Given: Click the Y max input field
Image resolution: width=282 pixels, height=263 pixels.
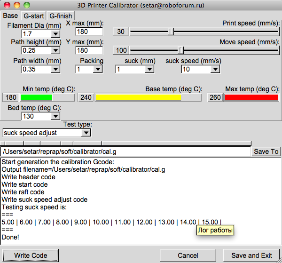Looking at the screenshot, I should [89, 50].
